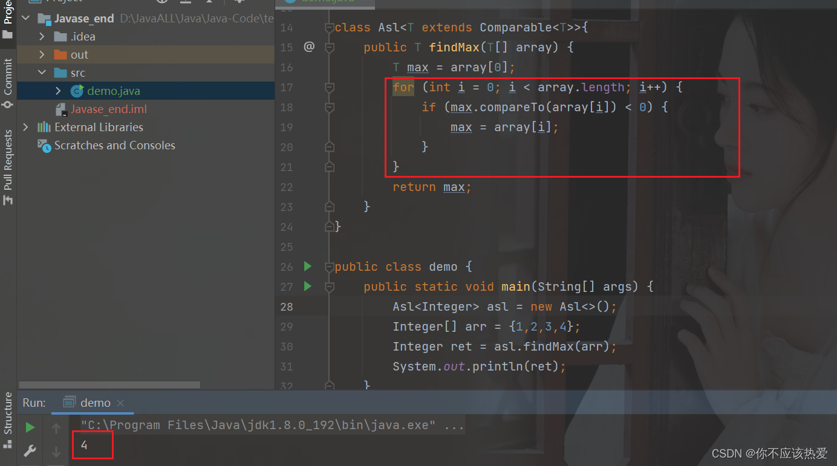
Task: Open the Pull Requests tool window
Action: [8, 151]
